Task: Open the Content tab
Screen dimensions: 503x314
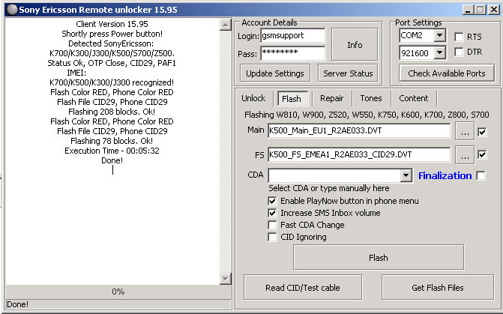Action: (414, 98)
